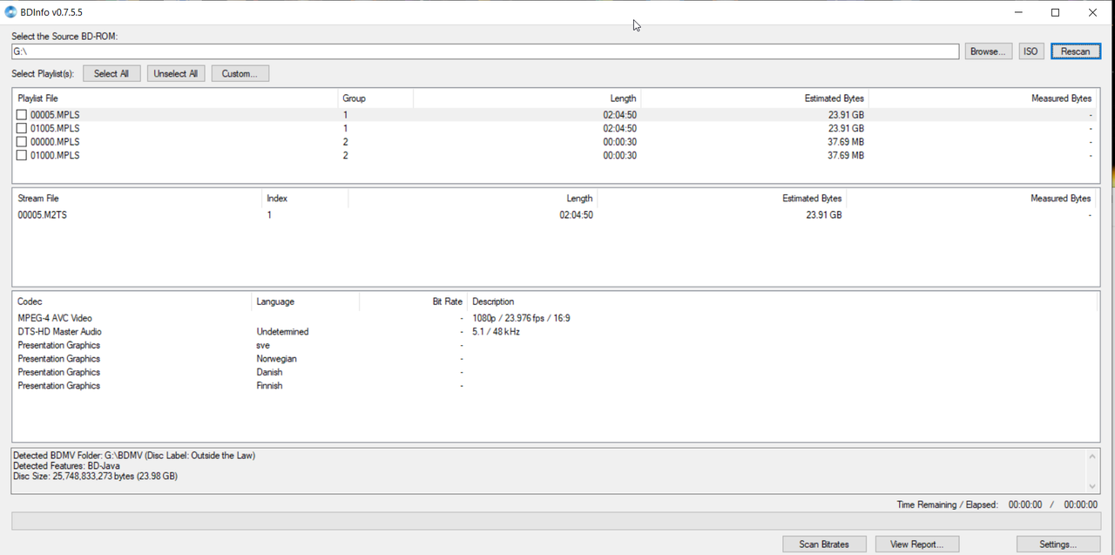Click the source BD-ROM path field
The height and width of the screenshot is (555, 1115).
point(485,51)
